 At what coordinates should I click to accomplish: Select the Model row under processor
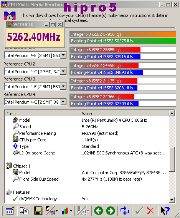click(87, 120)
